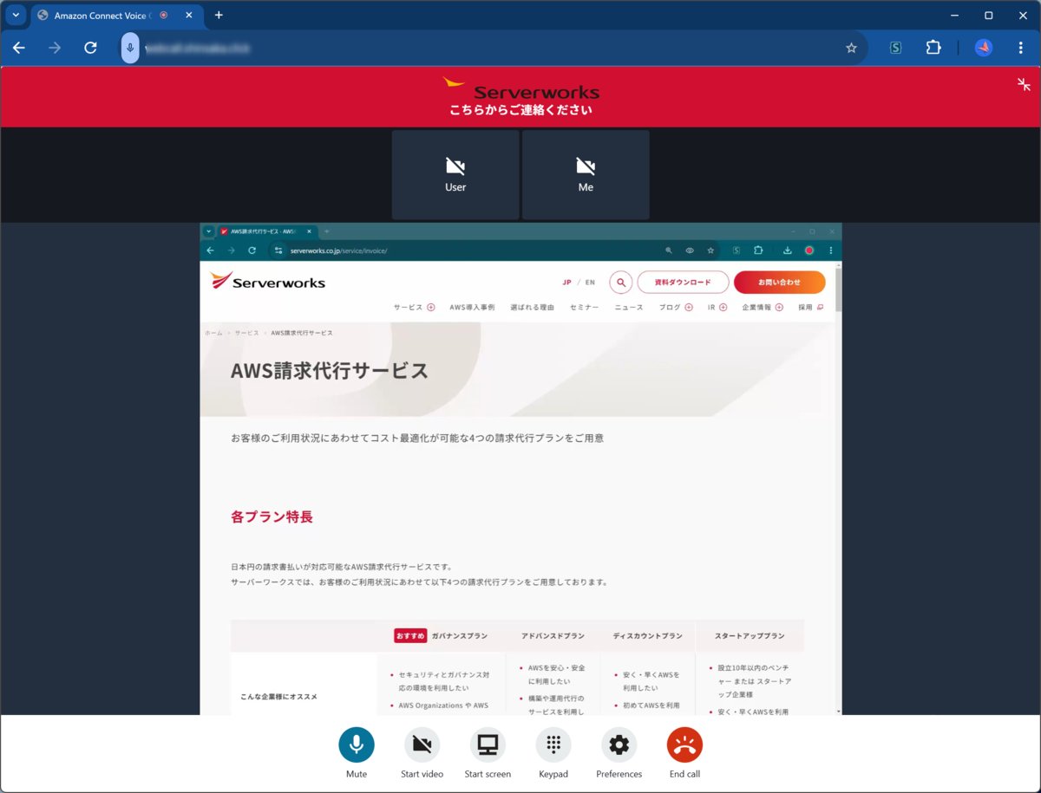
Task: Click お問い合わせ button in shared page
Action: coord(779,283)
